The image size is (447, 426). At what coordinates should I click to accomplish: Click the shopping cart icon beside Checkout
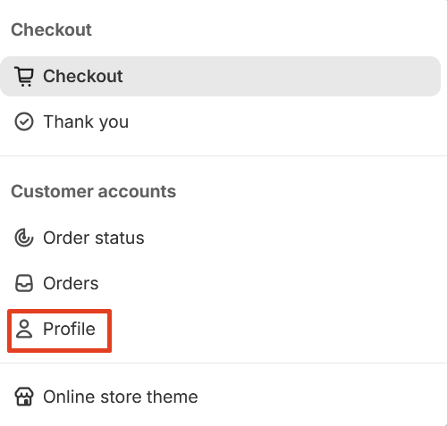[x=24, y=77]
